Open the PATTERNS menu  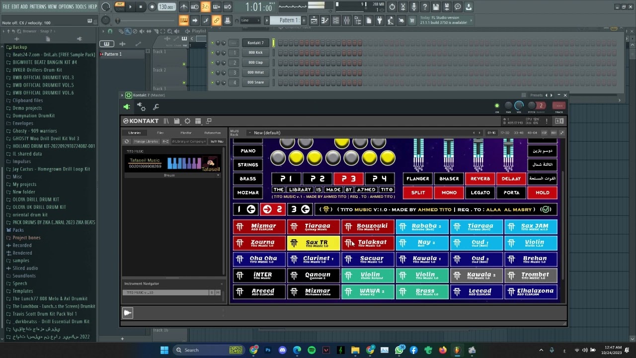point(38,6)
